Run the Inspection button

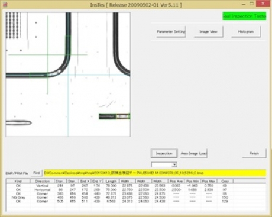coord(164,153)
